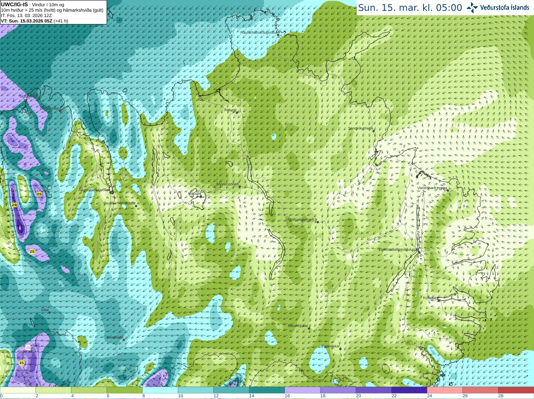Click the Kollaleira station label

(x=431, y=298)
